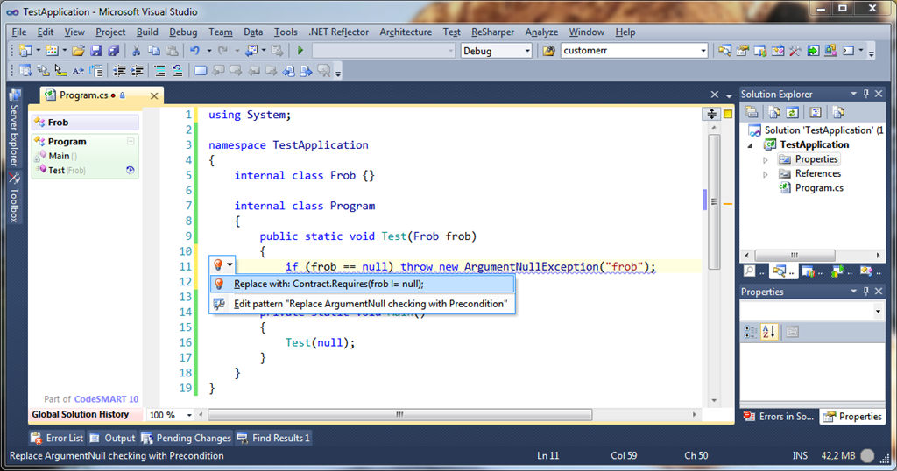
Task: Open the Architecture menu
Action: (x=406, y=32)
